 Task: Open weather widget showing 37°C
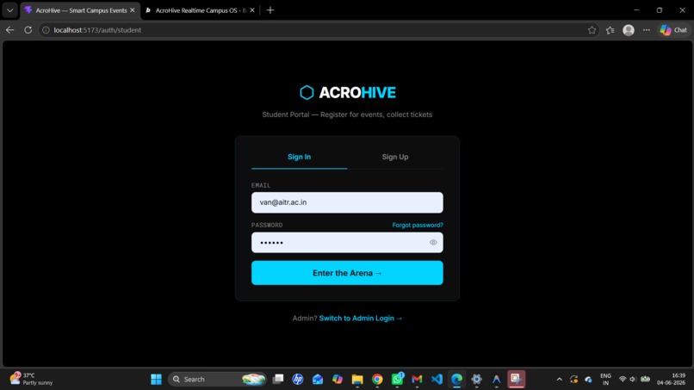[32, 379]
